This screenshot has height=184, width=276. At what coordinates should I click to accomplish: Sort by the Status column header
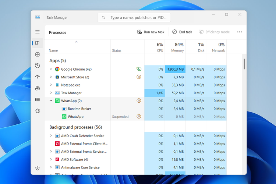127,47
